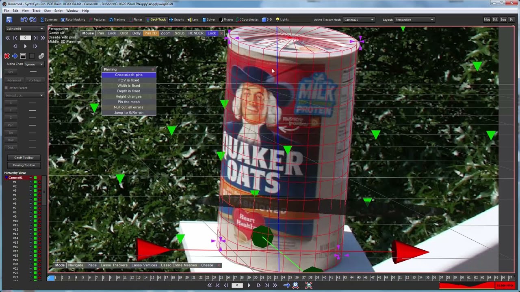Click the frame number field in bottom playbar

tap(237, 285)
